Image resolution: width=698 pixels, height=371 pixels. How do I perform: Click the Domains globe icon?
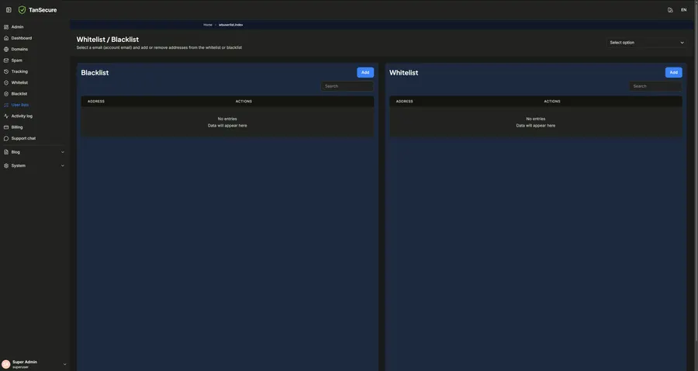pyautogui.click(x=6, y=50)
